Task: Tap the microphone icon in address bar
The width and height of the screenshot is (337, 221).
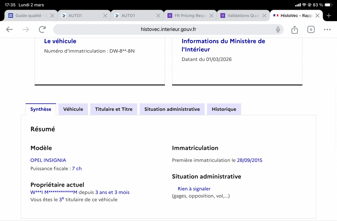Action: click(278, 29)
